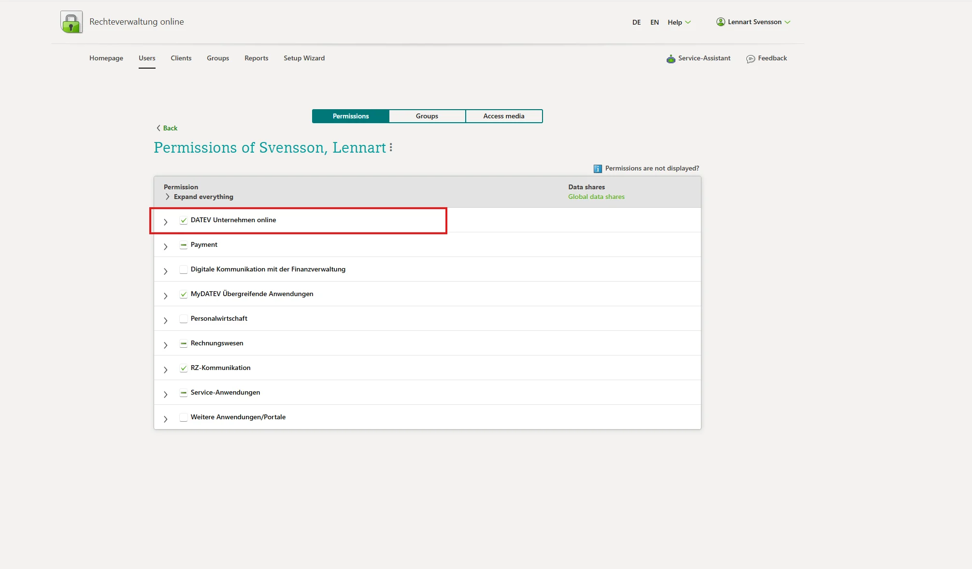972x569 pixels.
Task: Expand the Service-Anwendungen row
Action: [x=166, y=395]
